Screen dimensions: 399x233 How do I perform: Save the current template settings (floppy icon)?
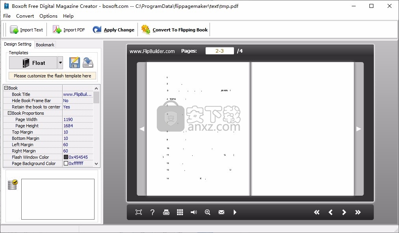[74, 63]
